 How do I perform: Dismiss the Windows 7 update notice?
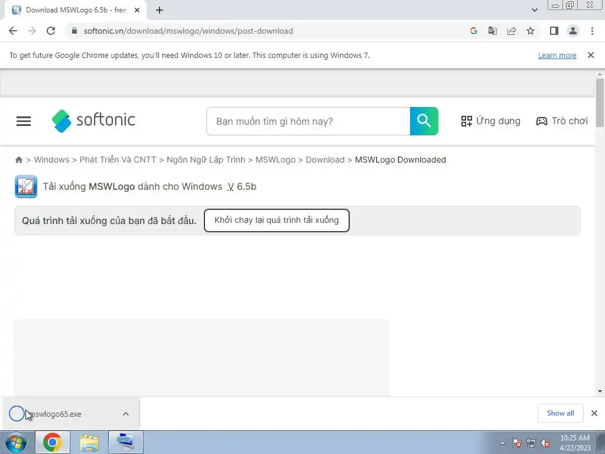click(x=590, y=55)
